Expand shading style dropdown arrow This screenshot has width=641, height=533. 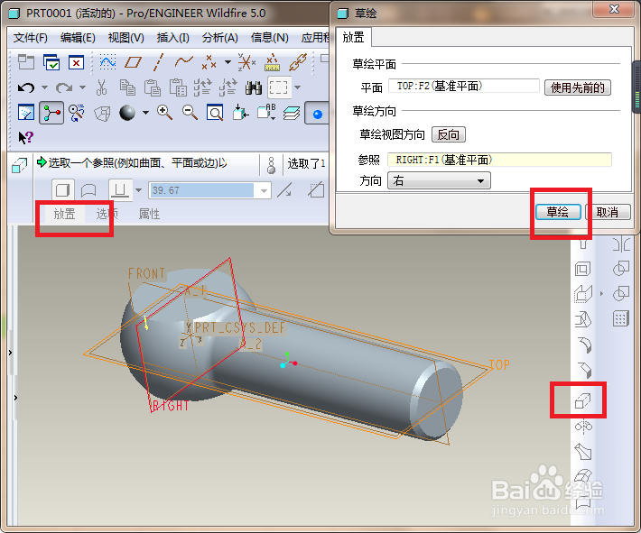[x=145, y=113]
